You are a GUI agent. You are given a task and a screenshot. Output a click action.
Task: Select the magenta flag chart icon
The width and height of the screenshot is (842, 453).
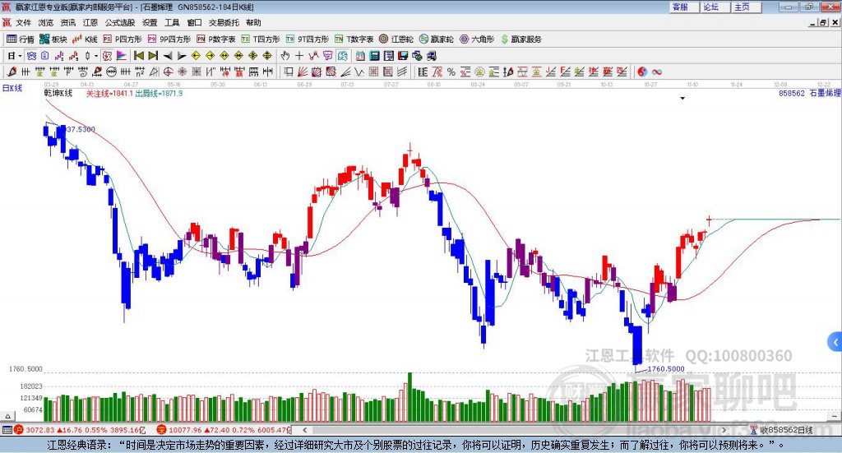click(x=122, y=56)
